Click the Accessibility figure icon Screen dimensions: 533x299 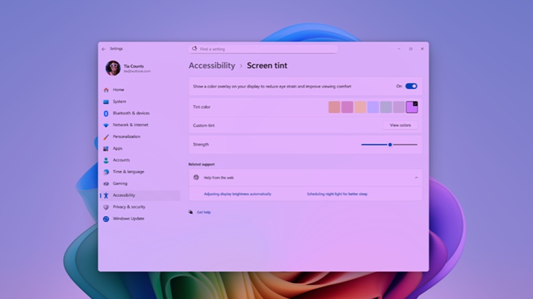106,195
